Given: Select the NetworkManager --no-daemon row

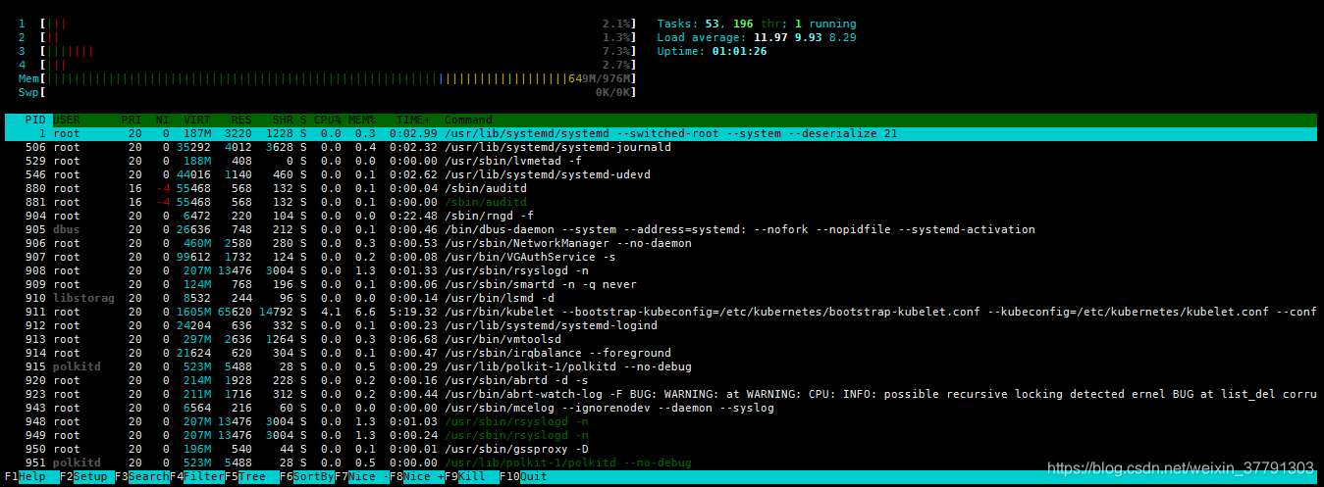Looking at the screenshot, I should pyautogui.click(x=662, y=243).
